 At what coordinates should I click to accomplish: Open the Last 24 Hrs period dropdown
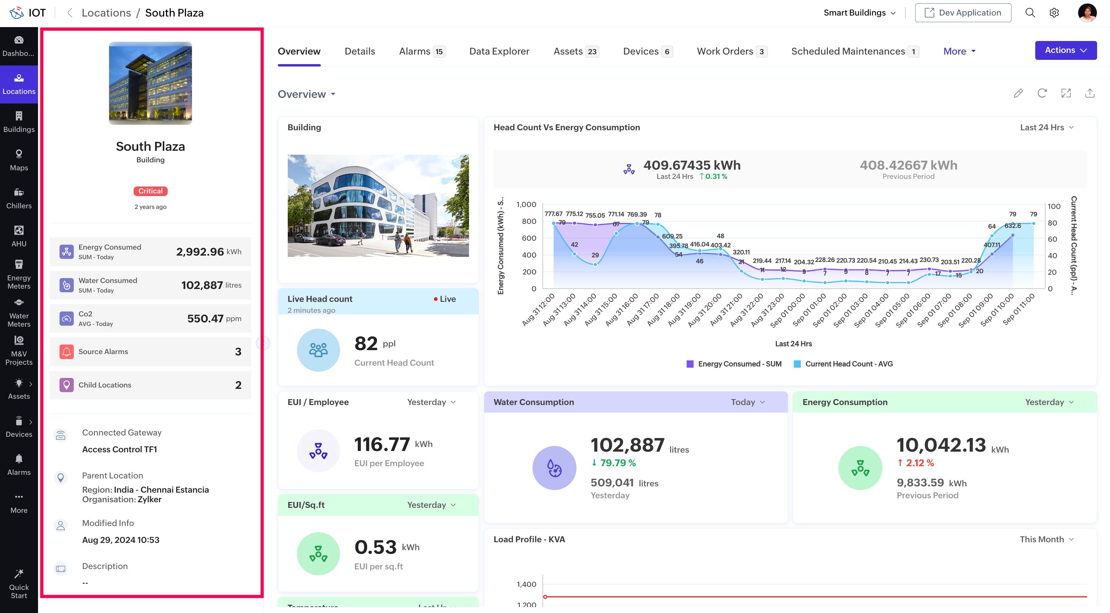[1046, 128]
